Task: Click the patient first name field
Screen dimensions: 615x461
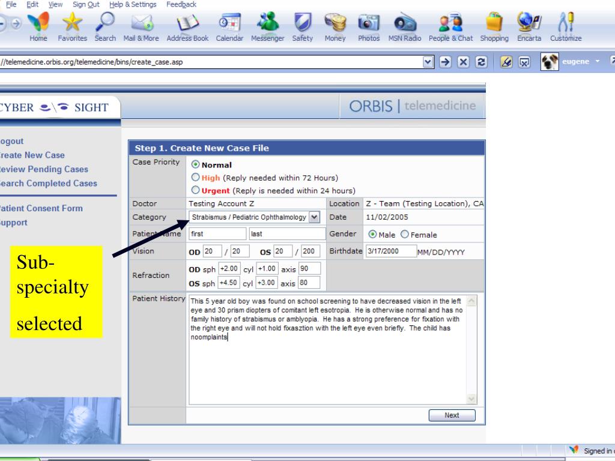Action: [217, 234]
